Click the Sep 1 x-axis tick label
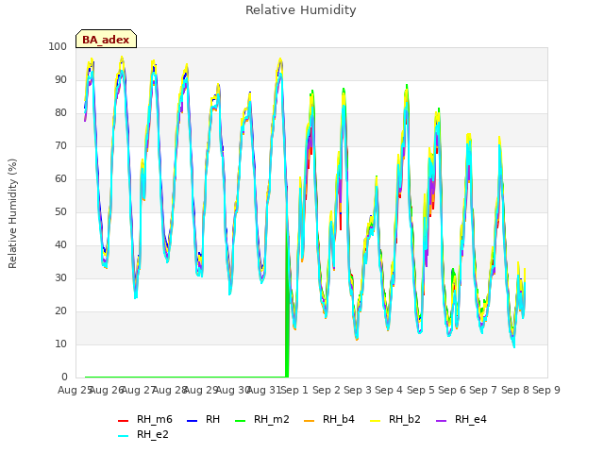This screenshot has width=604, height=453. coord(294,390)
